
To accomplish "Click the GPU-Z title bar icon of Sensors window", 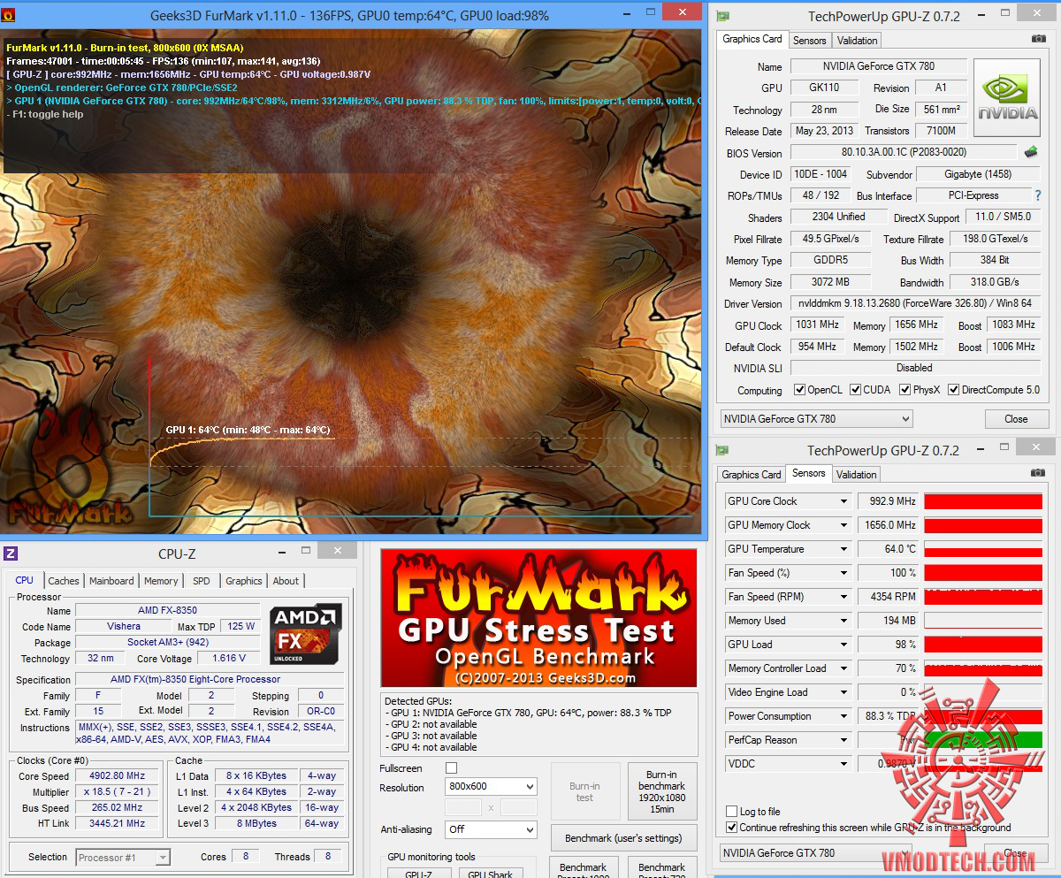I will [723, 450].
